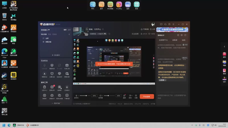This screenshot has height=128, width=228.
Task: Open the 钻粉助手 diamond fan assistant icon
Action: (59, 75)
